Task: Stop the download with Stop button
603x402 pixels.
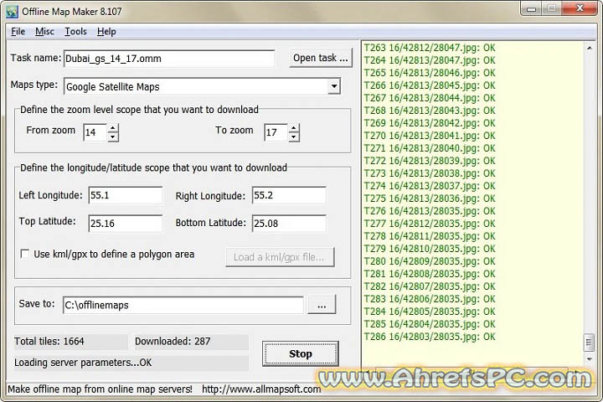Action: click(301, 353)
